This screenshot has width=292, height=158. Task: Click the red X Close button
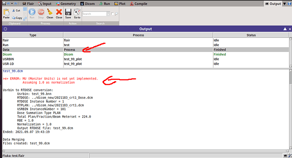(59, 14)
